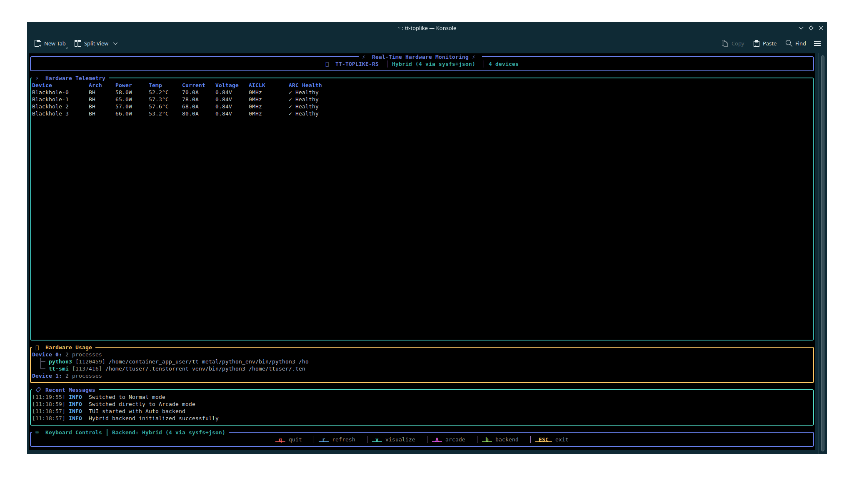Click the 58.0W power value
Screen dimensions: 854x486
(124, 93)
